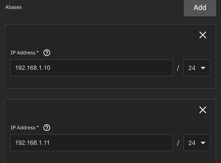This screenshot has width=221, height=163.
Task: Show help for second IP Address field
Action: [x=47, y=128]
